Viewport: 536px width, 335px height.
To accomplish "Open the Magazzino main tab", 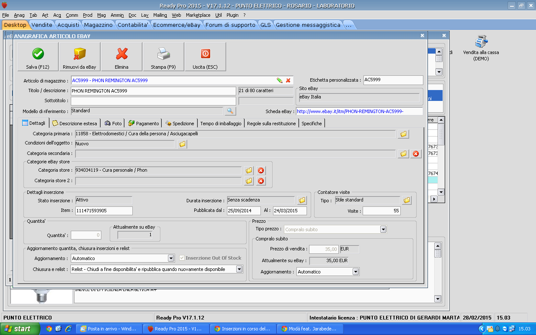I will tap(98, 25).
